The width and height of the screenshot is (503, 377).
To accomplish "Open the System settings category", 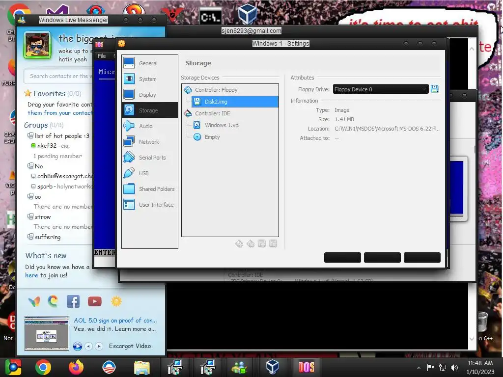I will [x=149, y=79].
